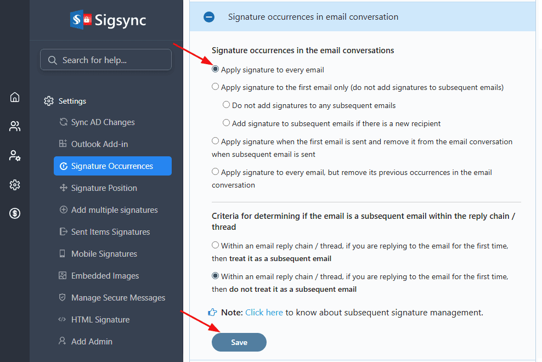This screenshot has width=542, height=362.
Task: Open Sync AD Changes menu item
Action: [103, 122]
